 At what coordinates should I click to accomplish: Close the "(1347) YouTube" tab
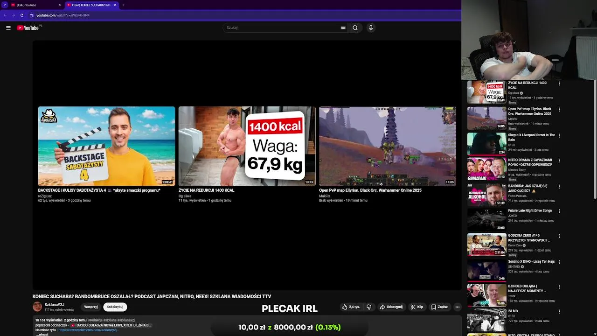pos(60,5)
